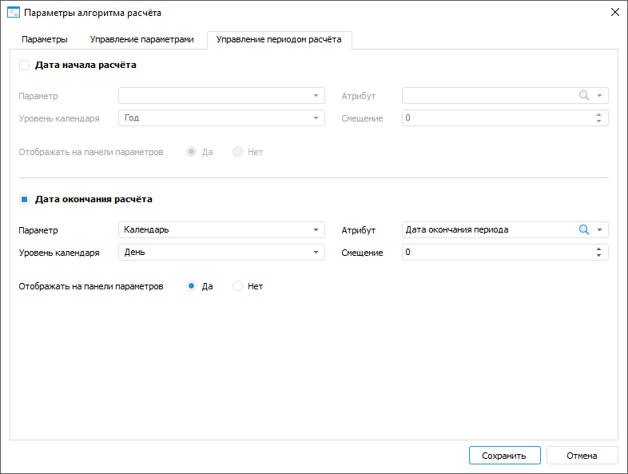Select Нет radio for end date panel display
This screenshot has height=474, width=628.
(x=237, y=286)
